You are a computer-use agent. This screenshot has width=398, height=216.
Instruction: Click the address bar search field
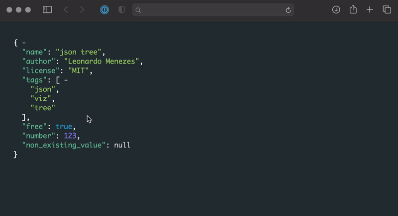coord(213,10)
